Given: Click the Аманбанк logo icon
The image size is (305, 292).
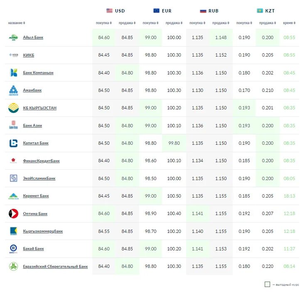Looking at the screenshot, I should 13,90.
